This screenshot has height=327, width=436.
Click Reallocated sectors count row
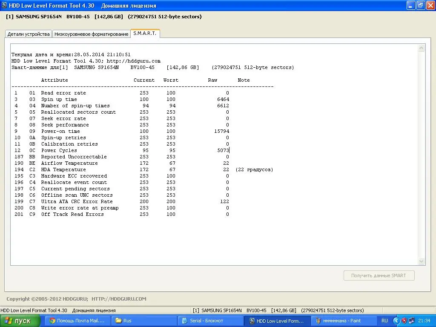tap(122, 112)
